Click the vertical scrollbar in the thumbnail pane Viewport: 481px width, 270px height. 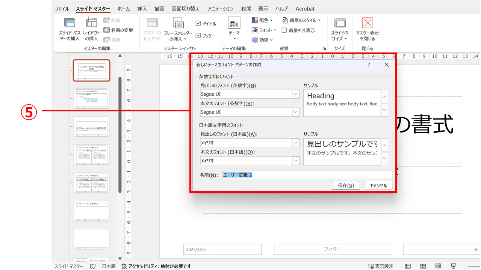[x=120, y=135]
